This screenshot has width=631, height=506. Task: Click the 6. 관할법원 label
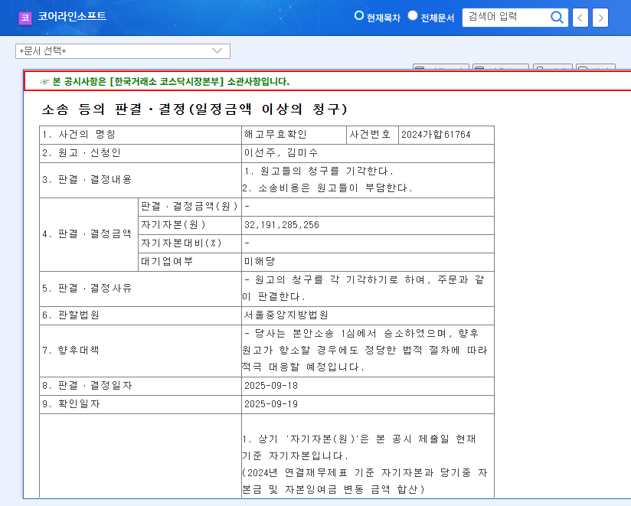70,315
